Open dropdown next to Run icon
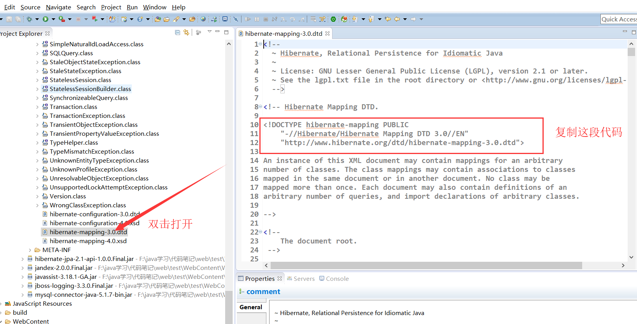 pos(53,19)
